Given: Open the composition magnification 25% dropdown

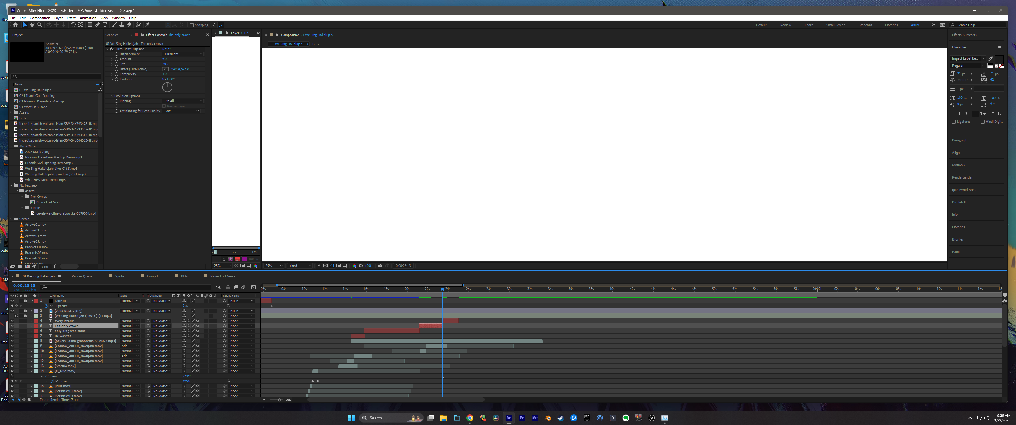Looking at the screenshot, I should (274, 266).
